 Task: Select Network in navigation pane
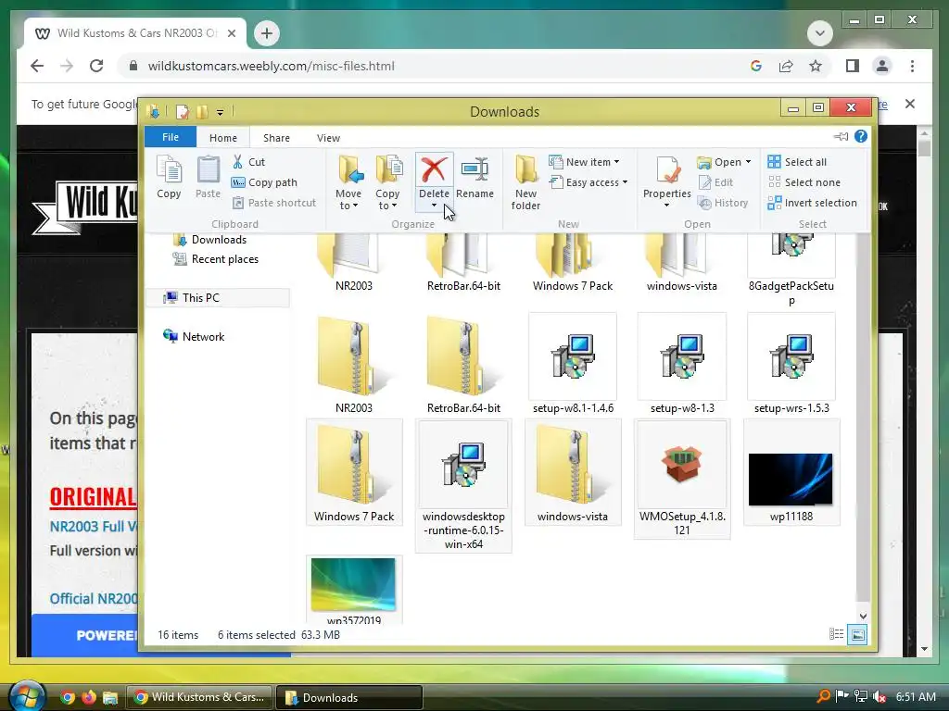point(194,337)
